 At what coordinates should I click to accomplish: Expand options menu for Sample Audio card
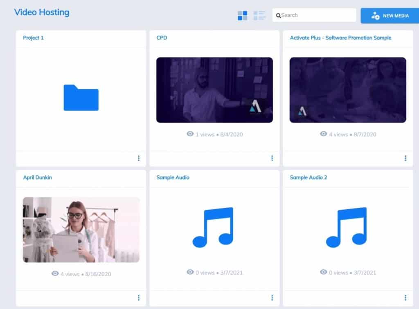click(x=272, y=298)
